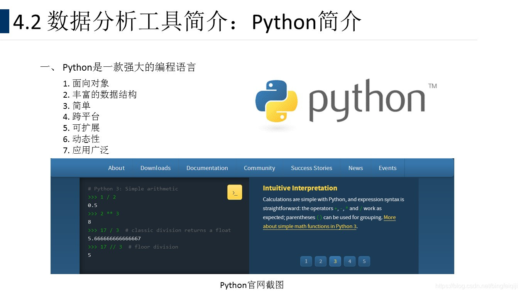Viewport: 521px width, 293px height.
Task: Click list item '7. 应用广泛'
Action: coord(86,150)
